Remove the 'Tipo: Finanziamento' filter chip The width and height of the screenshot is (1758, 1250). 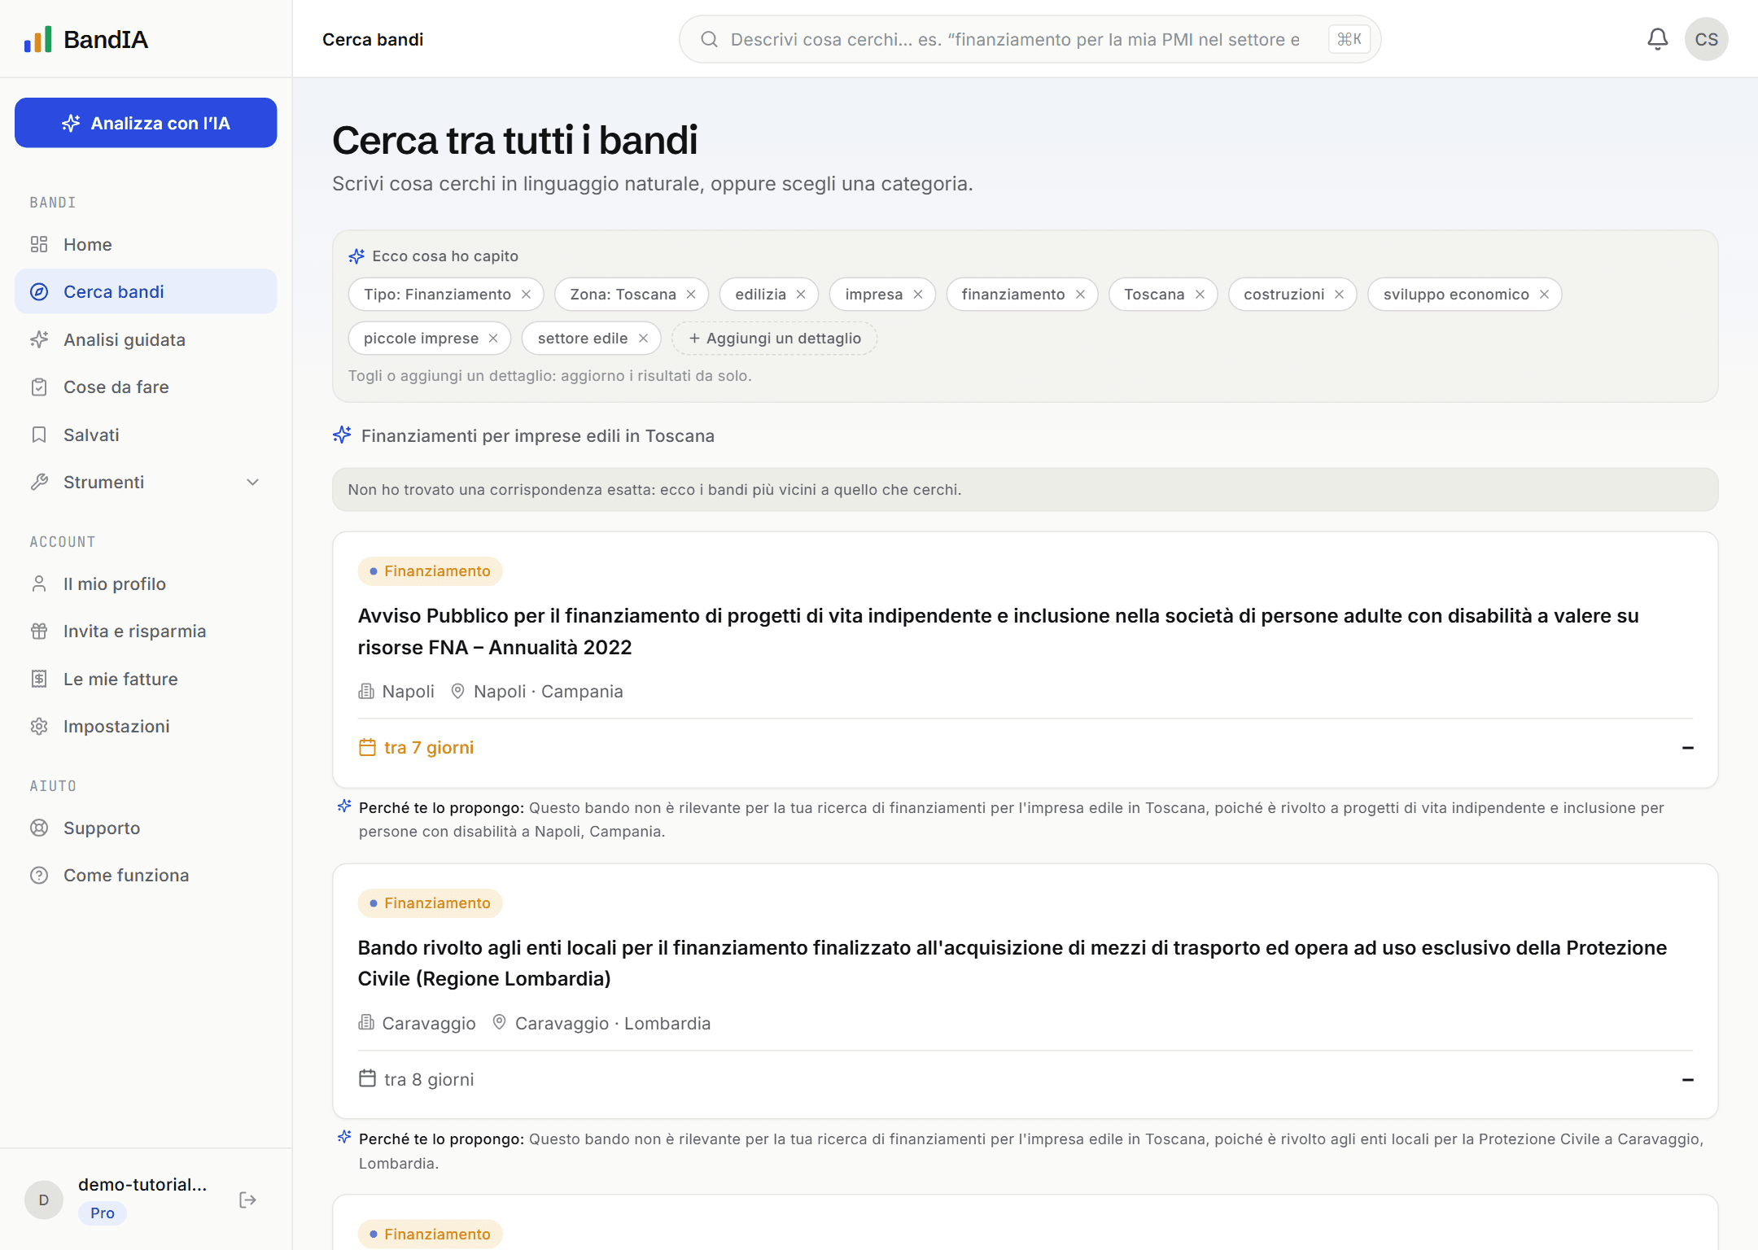click(527, 295)
